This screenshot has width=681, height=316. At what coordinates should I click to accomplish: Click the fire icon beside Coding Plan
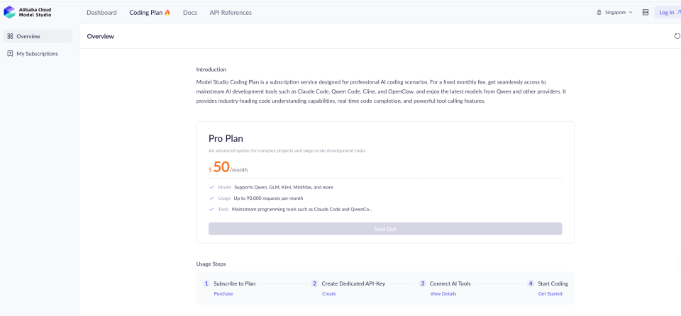point(167,13)
